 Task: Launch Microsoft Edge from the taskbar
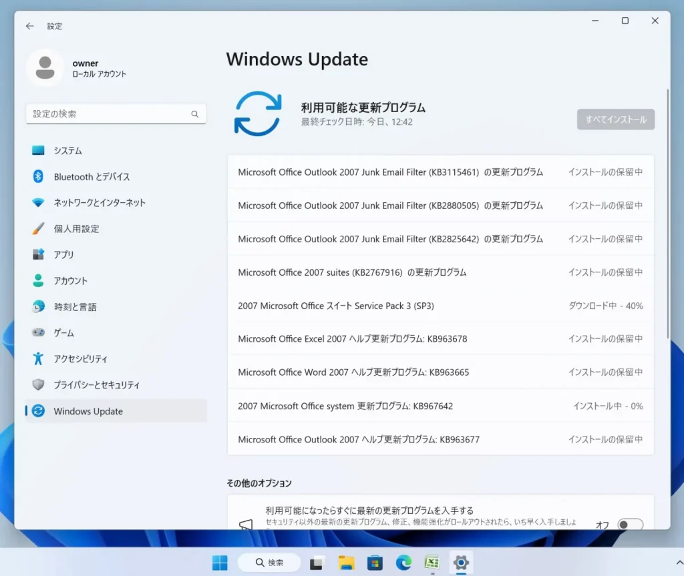pyautogui.click(x=402, y=562)
